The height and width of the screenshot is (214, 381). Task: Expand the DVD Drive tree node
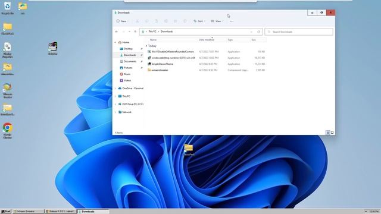tap(115, 104)
